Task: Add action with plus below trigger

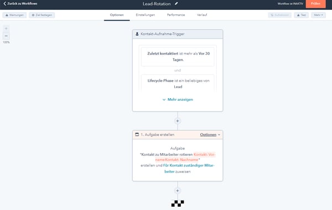Action: (178, 121)
